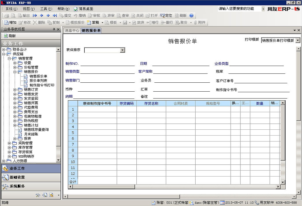Jump to first record arrow icon
The height and width of the screenshot is (206, 302).
(x=35, y=16)
